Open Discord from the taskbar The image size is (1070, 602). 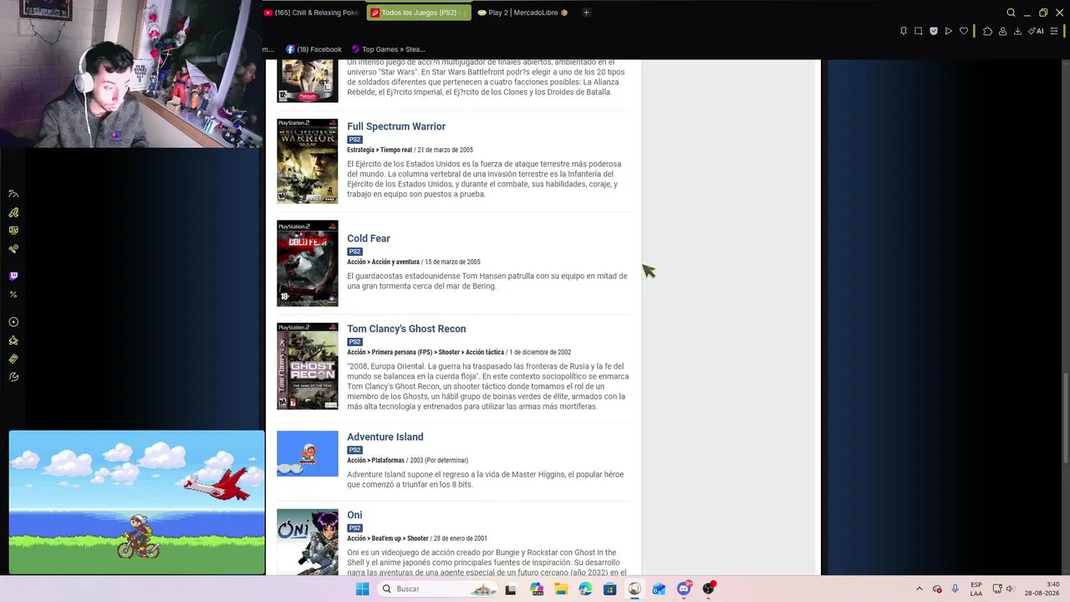[x=685, y=589]
